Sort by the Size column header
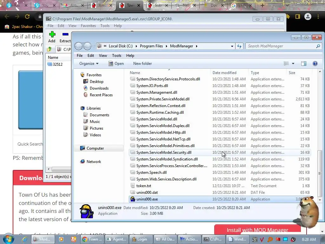Screen dimensions: 325x244 click(299, 73)
